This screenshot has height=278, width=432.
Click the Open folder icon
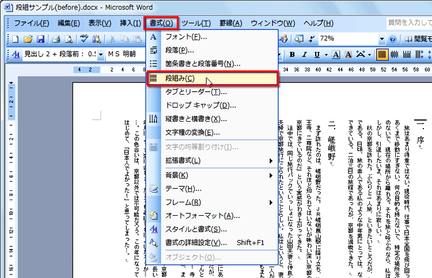28,39
